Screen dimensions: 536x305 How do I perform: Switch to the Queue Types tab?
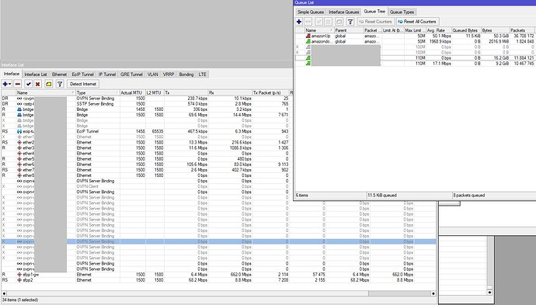tap(402, 12)
